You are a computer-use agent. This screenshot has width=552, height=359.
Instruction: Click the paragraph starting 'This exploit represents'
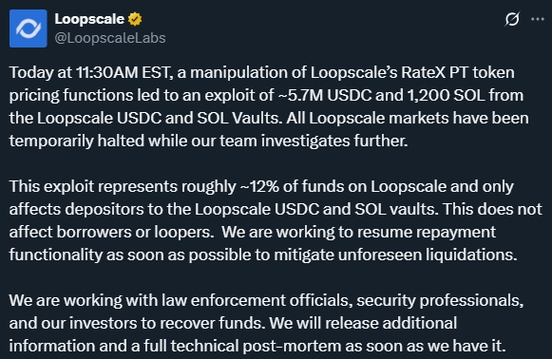click(276, 220)
